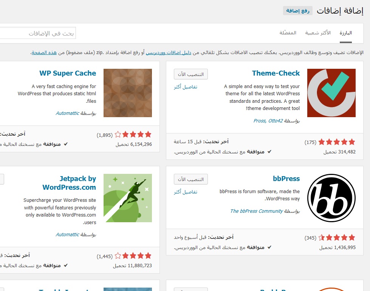The image size is (370, 291).
Task: Click the Jetpack star rating
Action: point(133,256)
